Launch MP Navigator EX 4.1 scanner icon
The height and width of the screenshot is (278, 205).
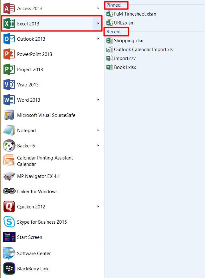[x=9, y=176]
